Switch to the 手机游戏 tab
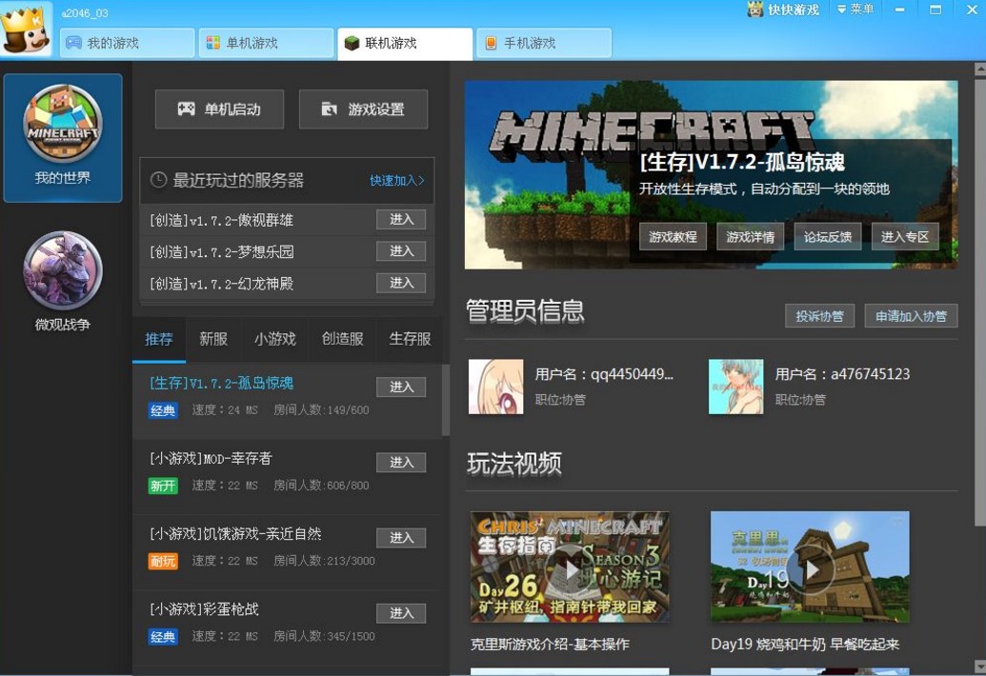The image size is (986, 676). [544, 43]
